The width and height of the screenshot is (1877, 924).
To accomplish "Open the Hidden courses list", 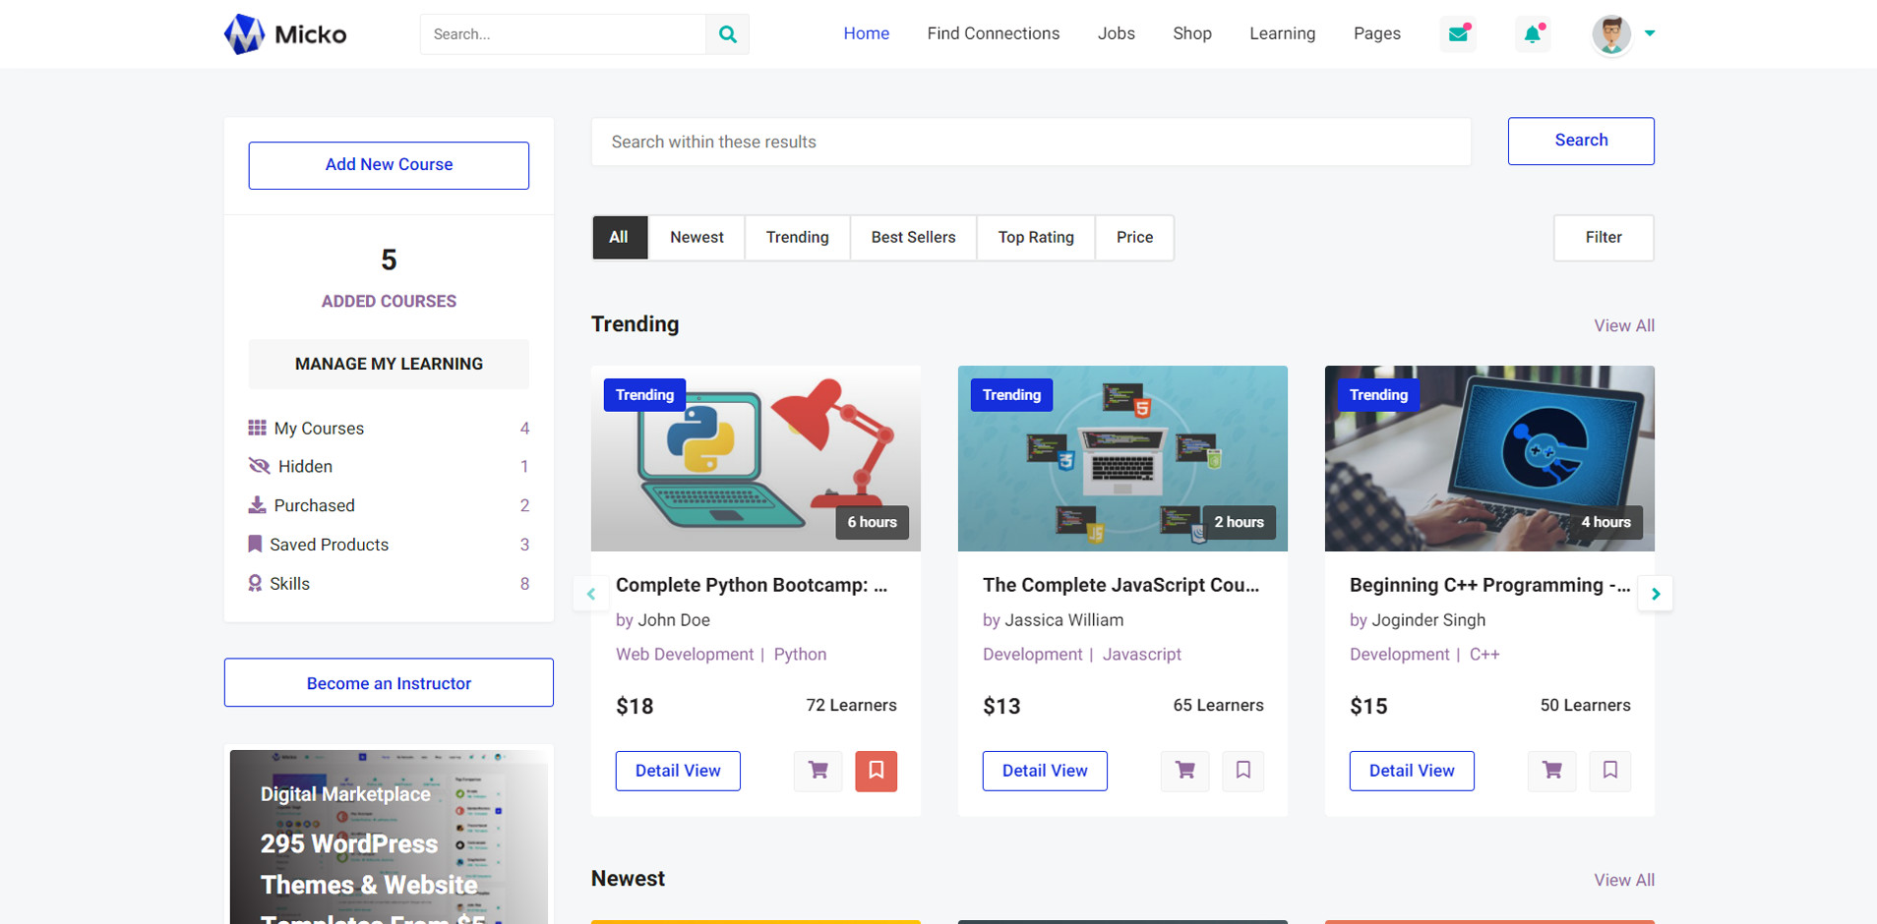I will coord(305,467).
